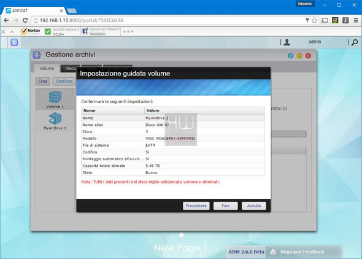The width and height of the screenshot is (362, 259).
Task: Open the Chrome hamburger menu
Action: (356, 20)
